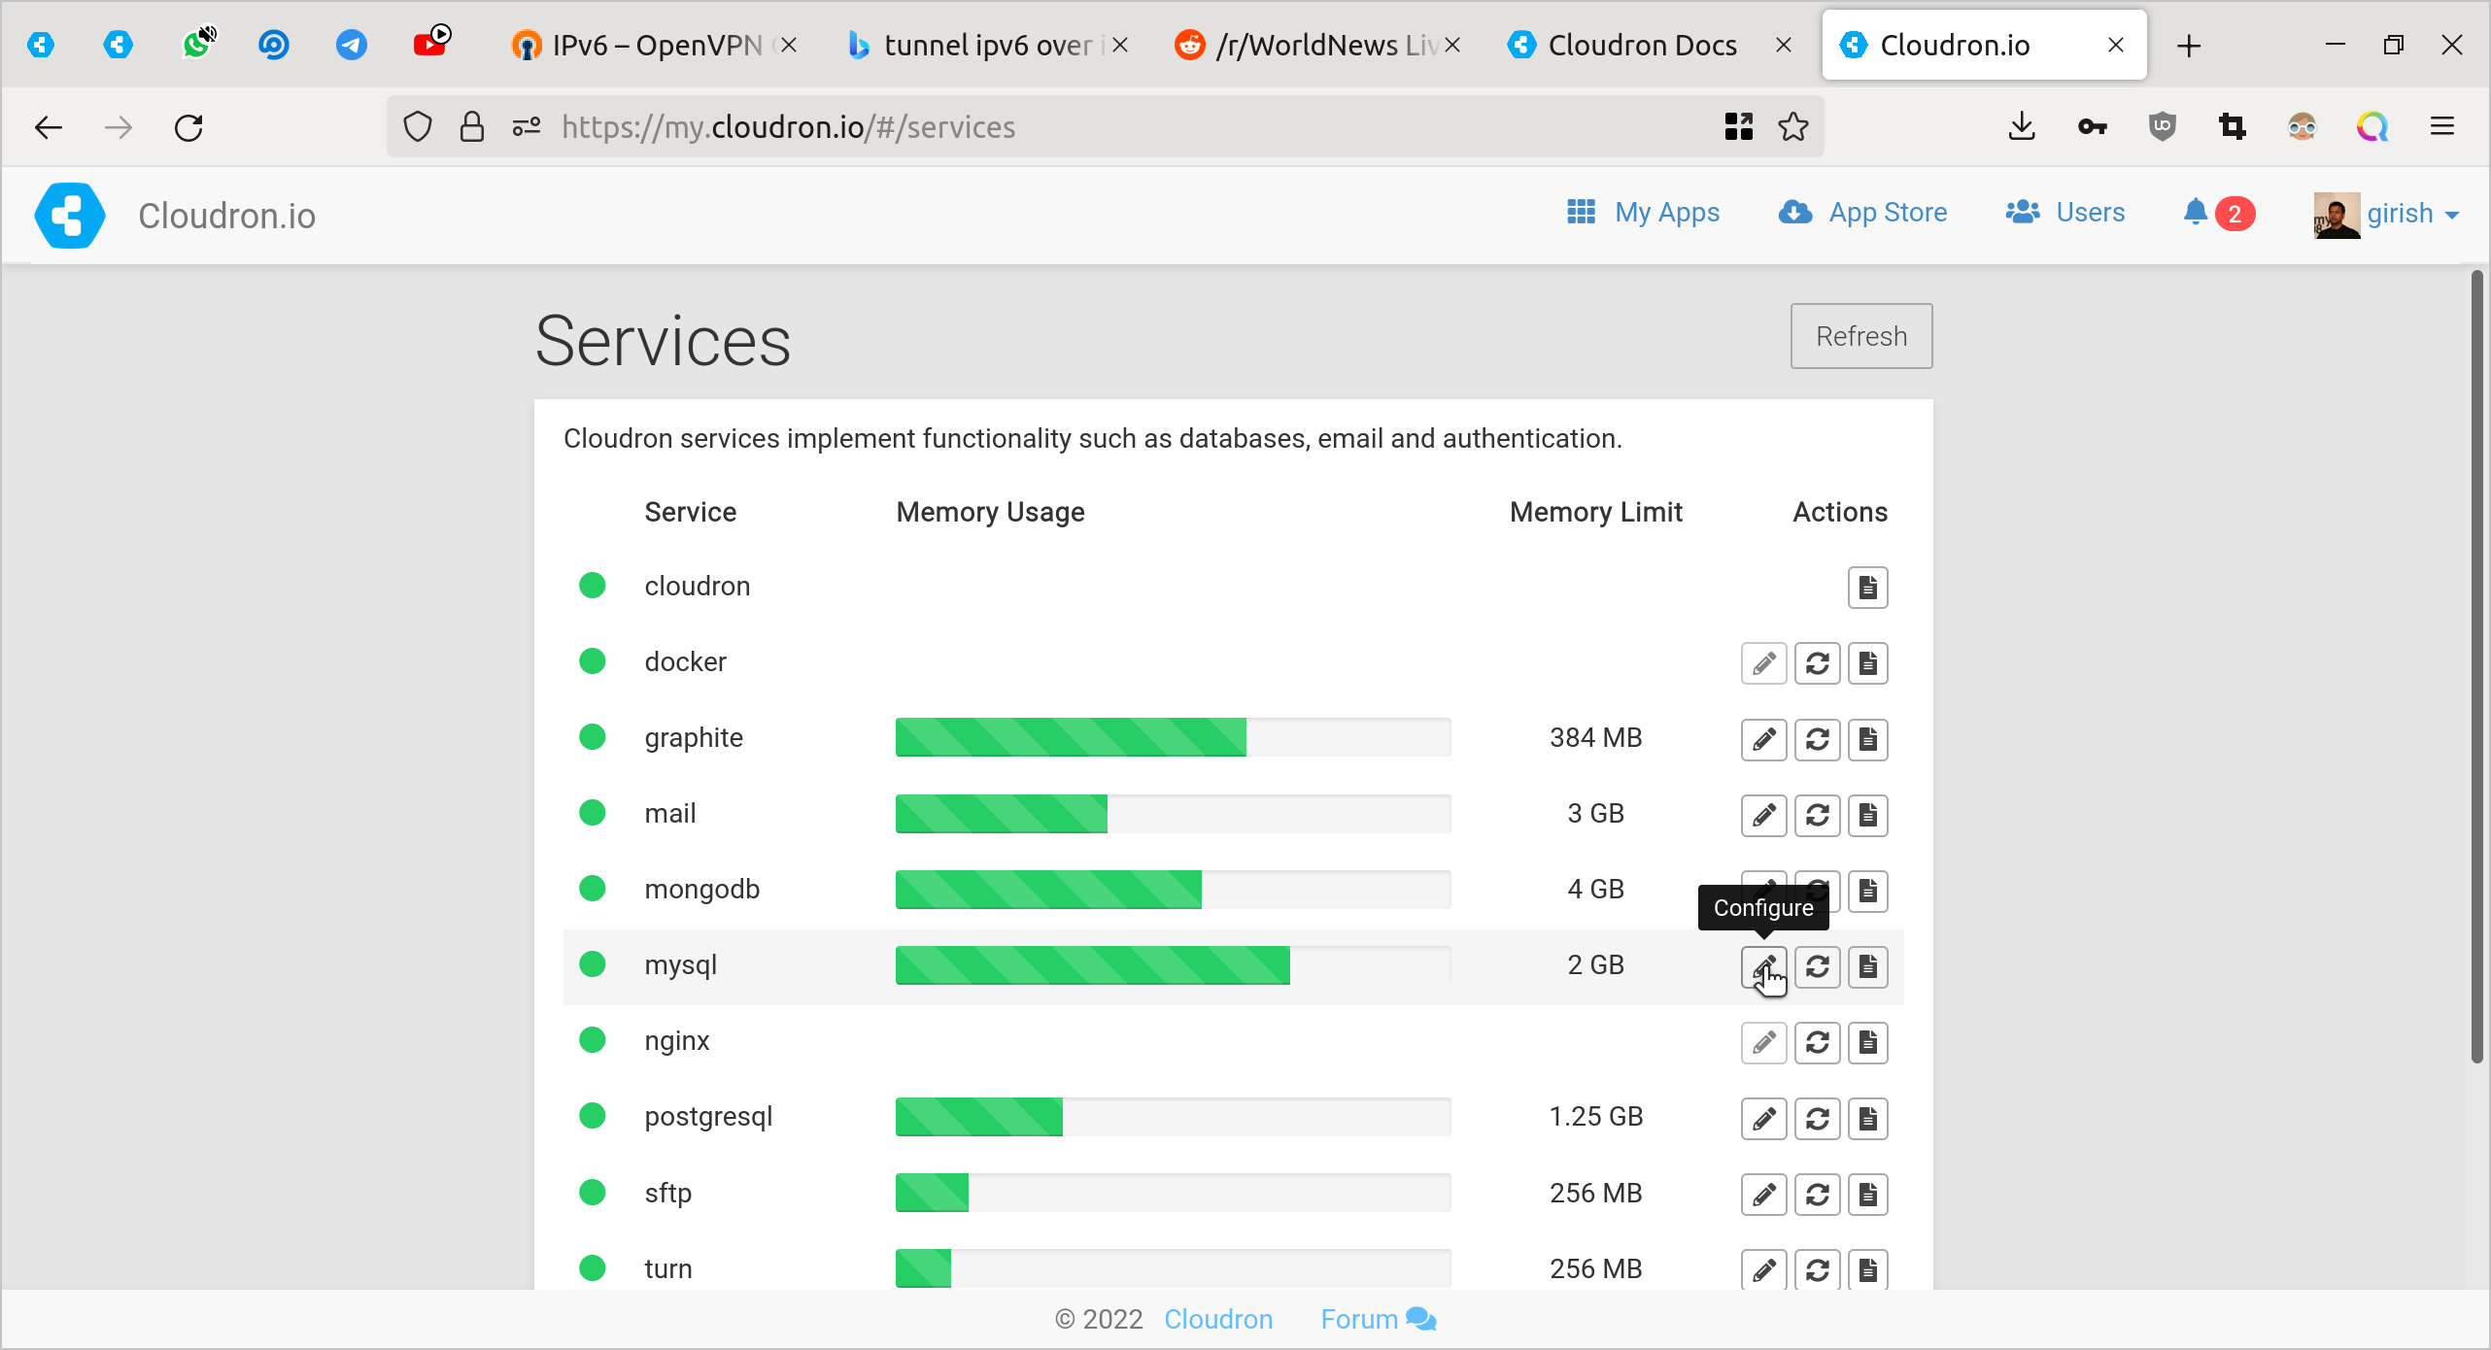Click the Refresh button

[x=1860, y=336]
